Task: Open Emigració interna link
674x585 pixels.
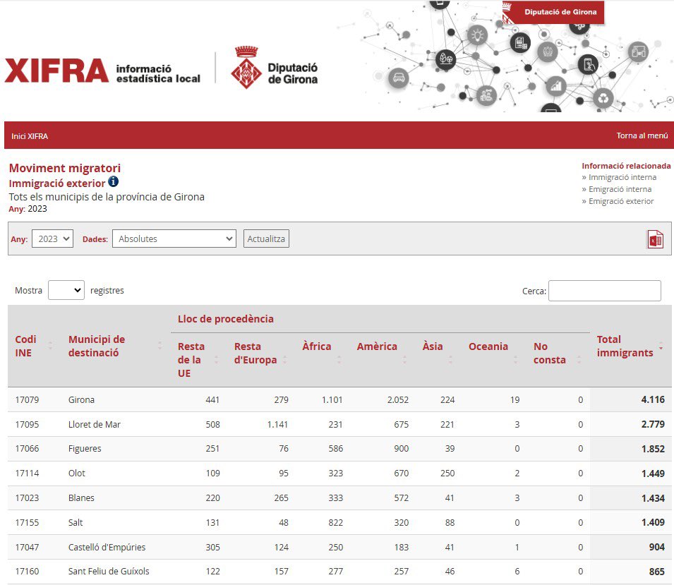Action: [x=620, y=189]
